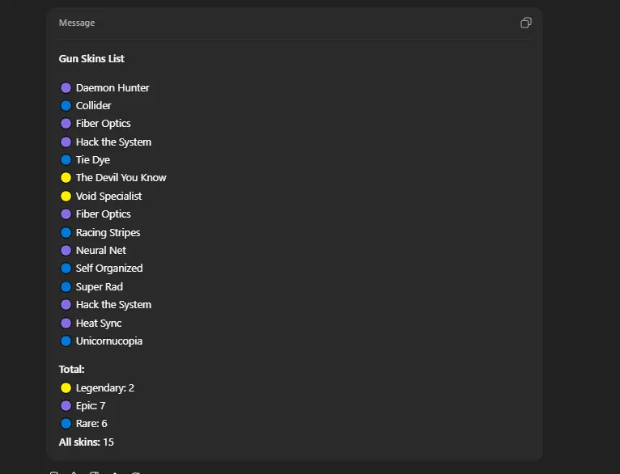
Task: Click the blue circle beside Super Rad
Action: click(66, 287)
